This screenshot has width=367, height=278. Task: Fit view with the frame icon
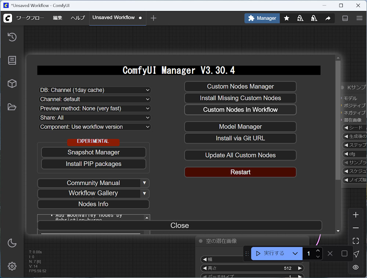(356, 241)
